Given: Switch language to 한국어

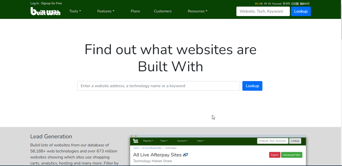Looking at the screenshot, I should tap(286, 4).
